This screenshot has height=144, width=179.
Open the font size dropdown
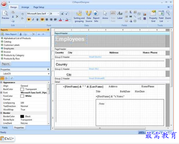58,14
